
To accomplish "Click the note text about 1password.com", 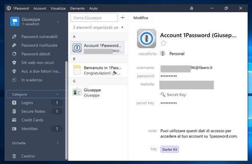I will [x=199, y=133].
